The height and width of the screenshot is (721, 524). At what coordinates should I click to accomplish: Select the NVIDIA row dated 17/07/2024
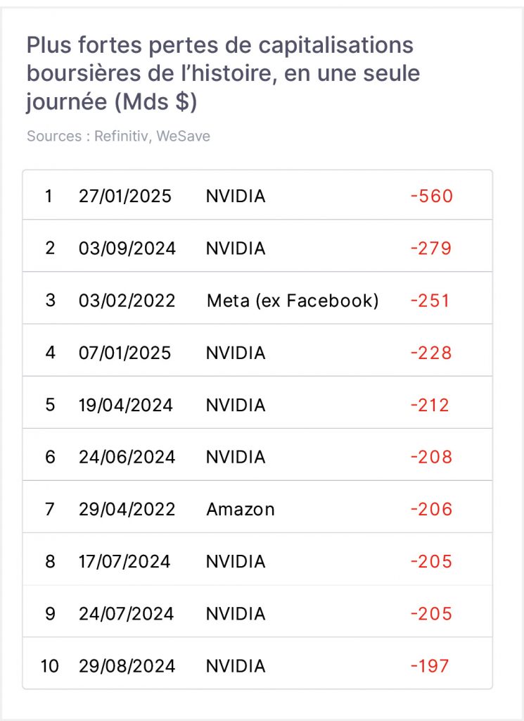[257, 560]
